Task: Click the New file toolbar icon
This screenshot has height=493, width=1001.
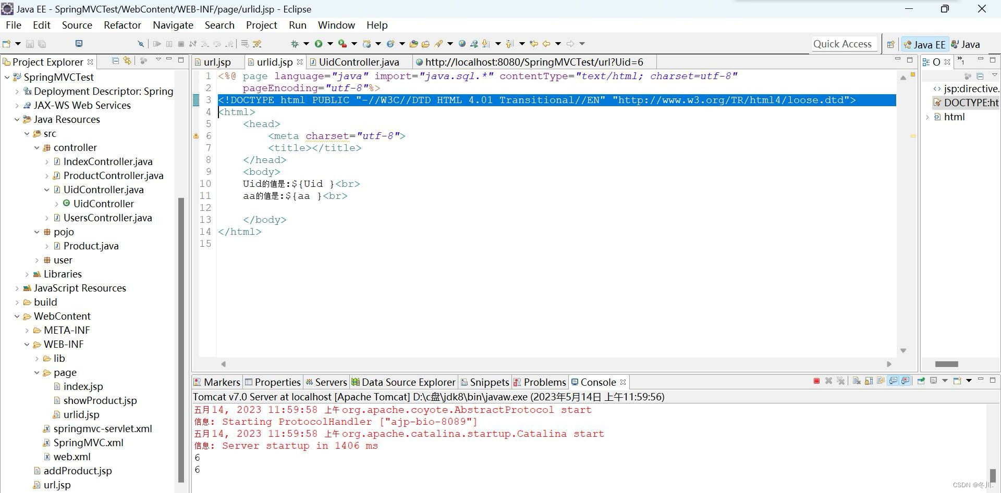Action: tap(6, 44)
